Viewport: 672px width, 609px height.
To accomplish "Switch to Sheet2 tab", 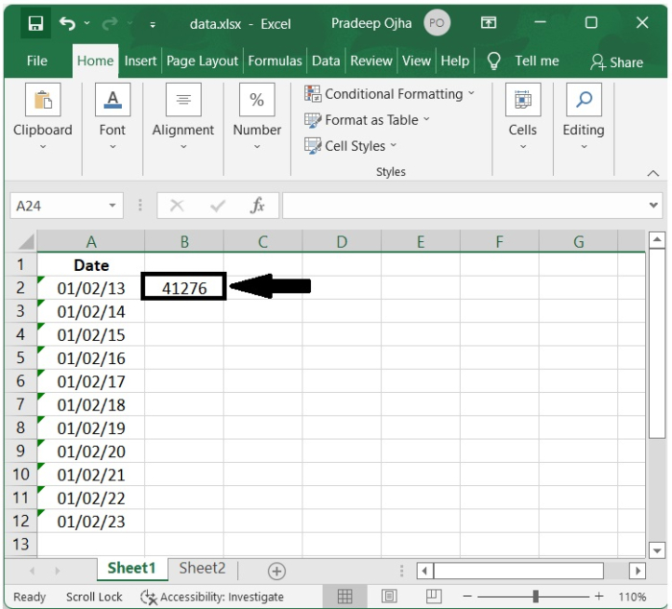I will 202,569.
